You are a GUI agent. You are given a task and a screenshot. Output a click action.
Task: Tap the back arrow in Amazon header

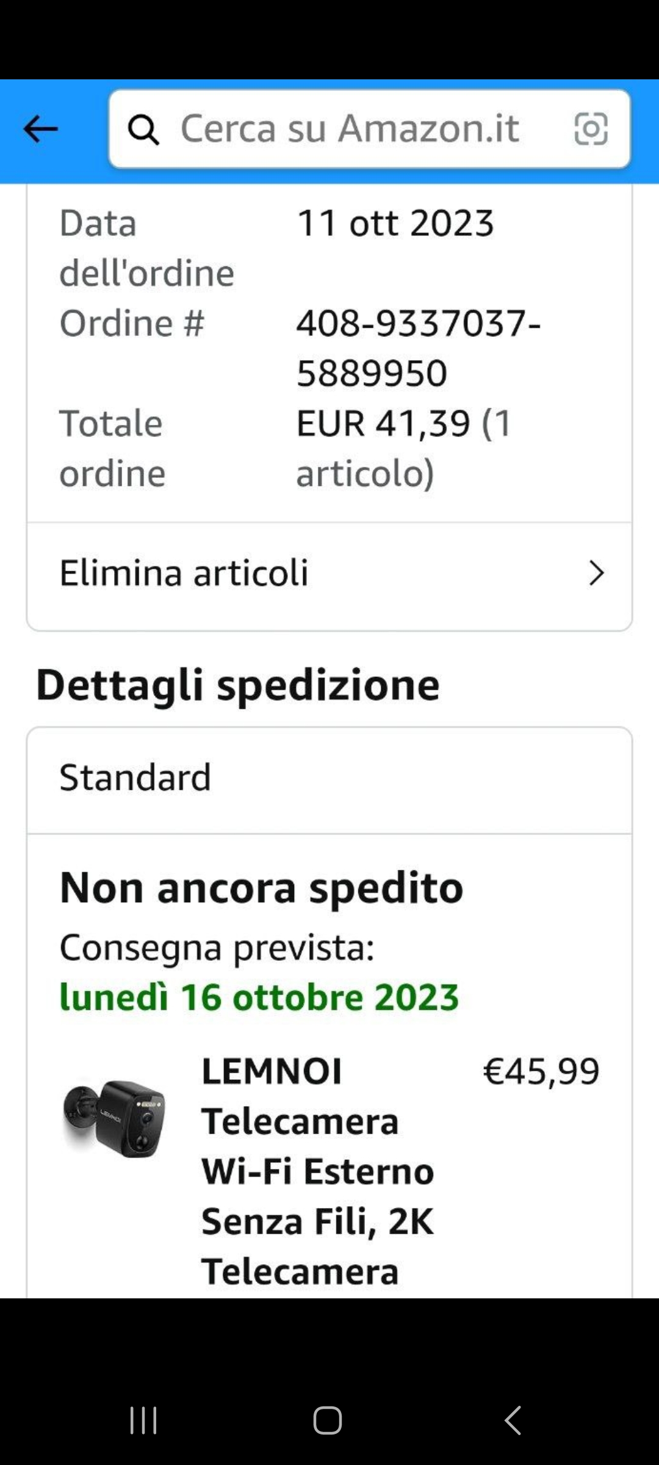tap(40, 129)
